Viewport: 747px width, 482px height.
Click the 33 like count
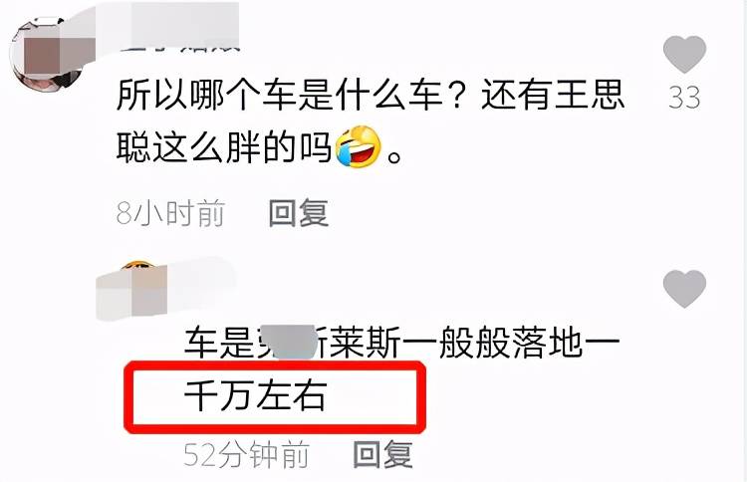684,97
